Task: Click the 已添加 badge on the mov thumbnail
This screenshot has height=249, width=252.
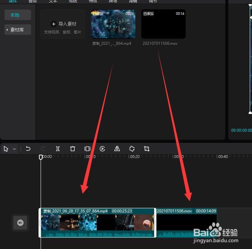Action: (x=148, y=14)
